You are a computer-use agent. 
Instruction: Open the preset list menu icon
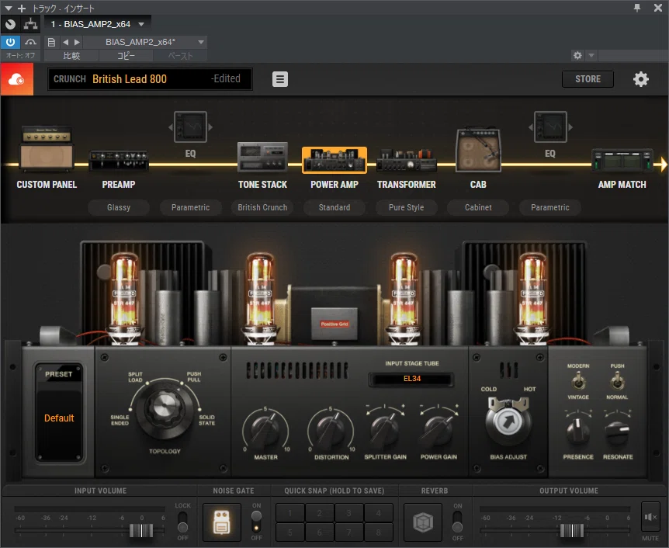pyautogui.click(x=280, y=79)
